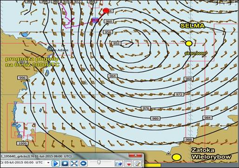Click the rightmost GRIB panel settings icon
This screenshot has width=239, height=168.
[137, 163]
